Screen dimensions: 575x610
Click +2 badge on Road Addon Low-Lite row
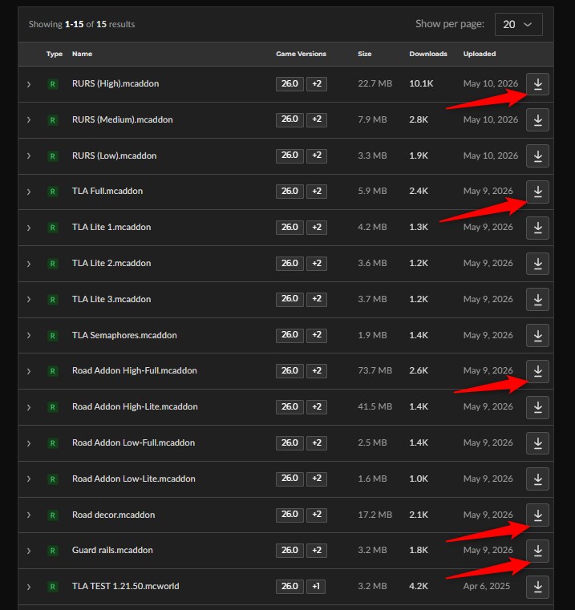(x=317, y=479)
